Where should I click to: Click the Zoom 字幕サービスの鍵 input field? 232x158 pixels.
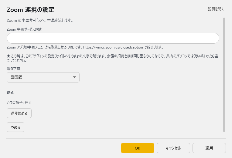(113, 38)
